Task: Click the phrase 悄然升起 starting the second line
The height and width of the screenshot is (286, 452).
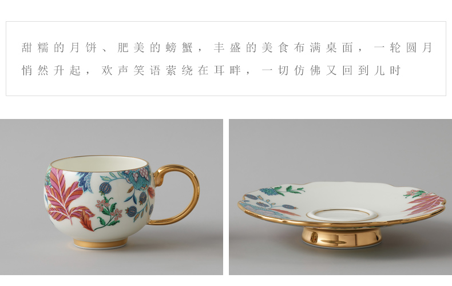Action: [x=51, y=70]
